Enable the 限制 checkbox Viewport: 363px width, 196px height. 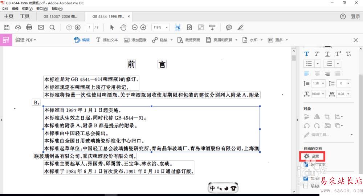pyautogui.click(x=306, y=186)
